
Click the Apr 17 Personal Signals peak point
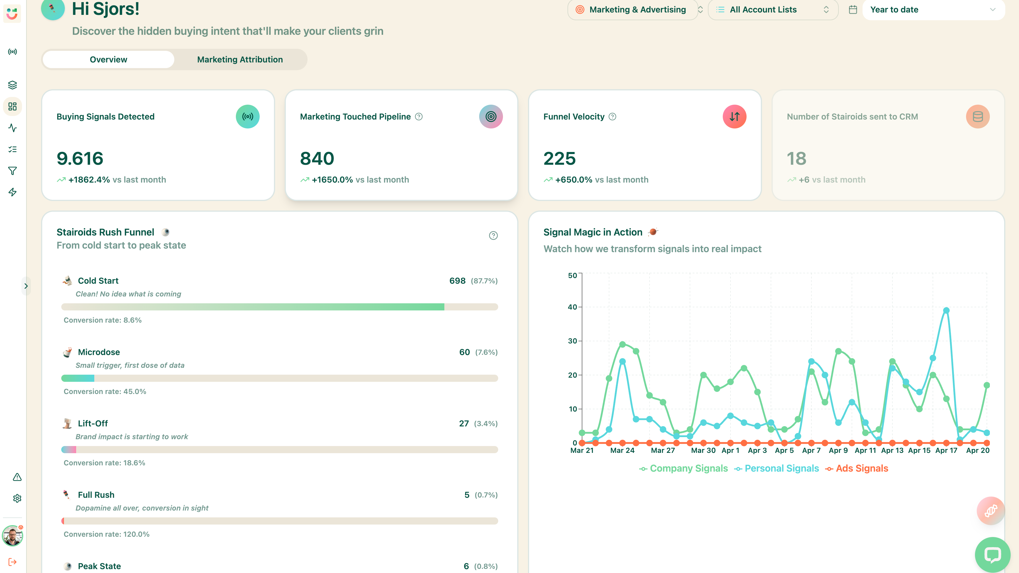[x=946, y=310]
